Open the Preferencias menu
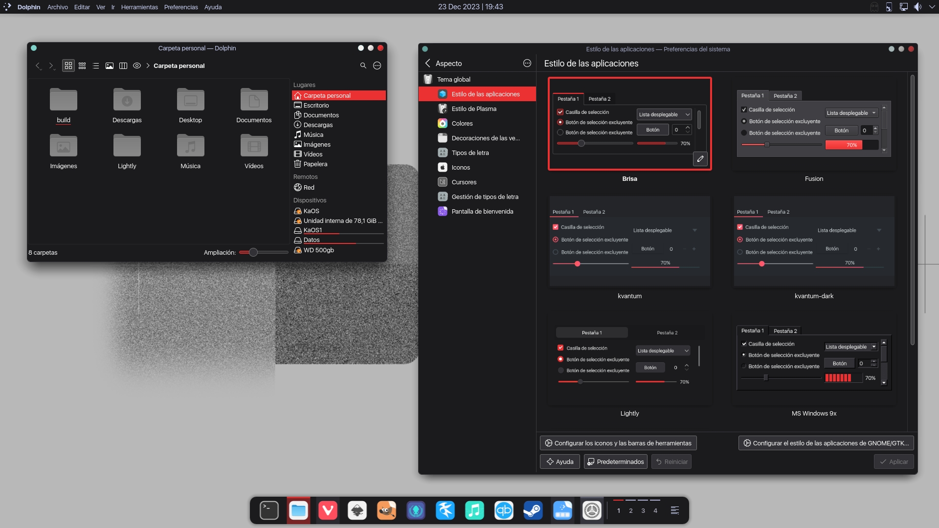This screenshot has height=528, width=939. [181, 7]
